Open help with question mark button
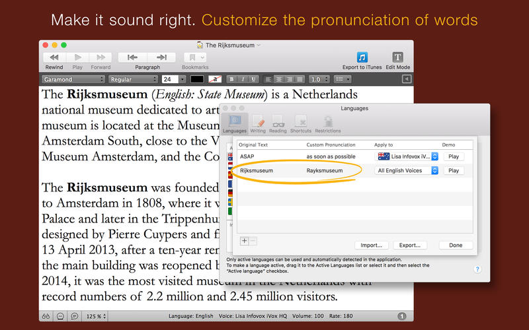This screenshot has height=330, width=529. click(x=477, y=269)
